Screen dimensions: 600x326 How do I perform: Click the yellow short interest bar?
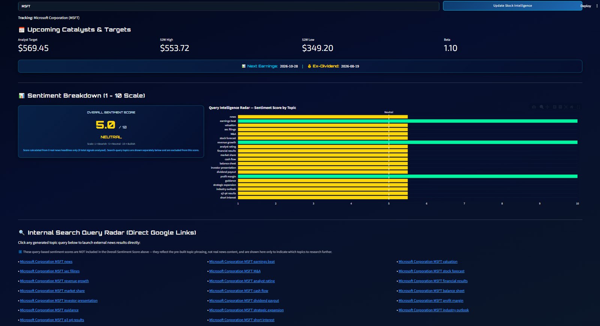tap(323, 197)
